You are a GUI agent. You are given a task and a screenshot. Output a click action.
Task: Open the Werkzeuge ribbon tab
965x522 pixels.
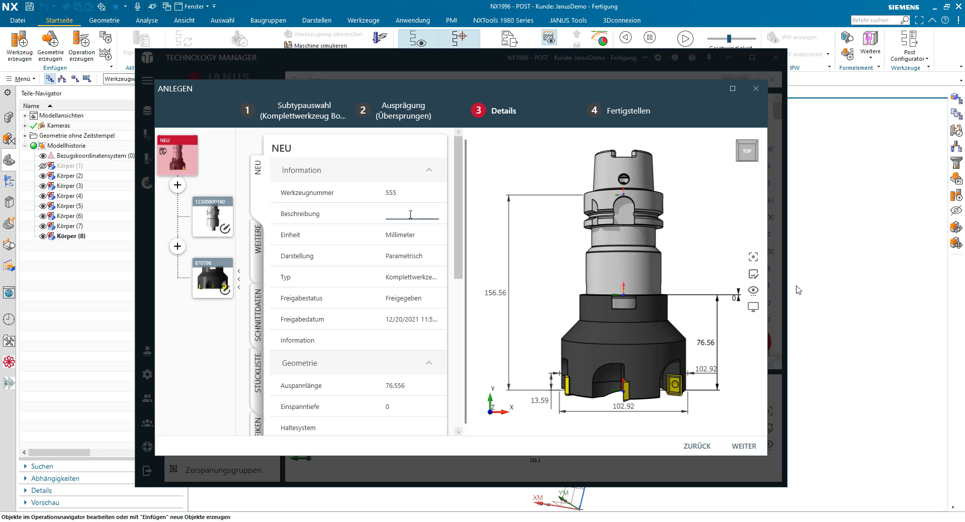(363, 21)
